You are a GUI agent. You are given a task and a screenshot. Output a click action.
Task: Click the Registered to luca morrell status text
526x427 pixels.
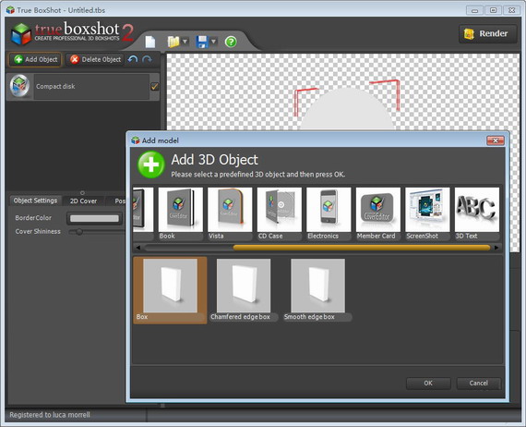[50, 415]
